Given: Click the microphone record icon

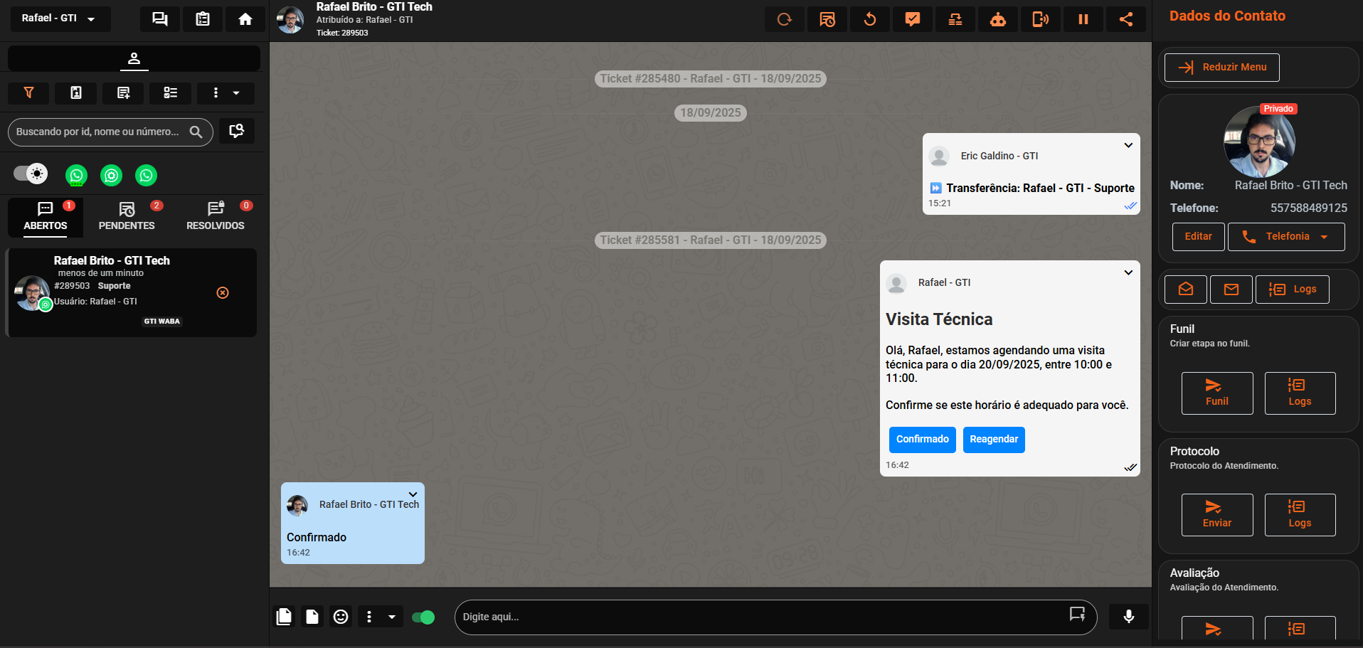Looking at the screenshot, I should [1128, 616].
